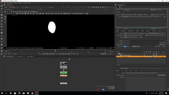Pick the add points tool beside viewer
The height and width of the screenshot is (95, 169).
[5, 19]
